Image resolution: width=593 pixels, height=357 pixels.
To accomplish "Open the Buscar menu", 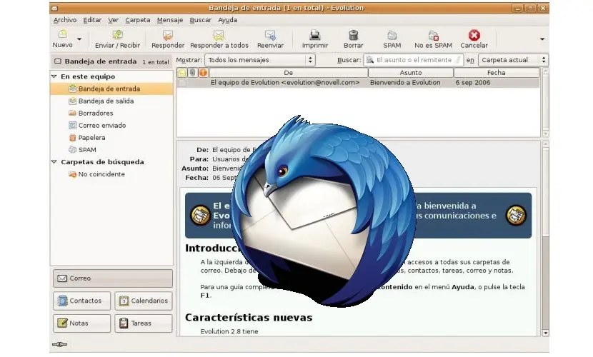I will tap(201, 20).
